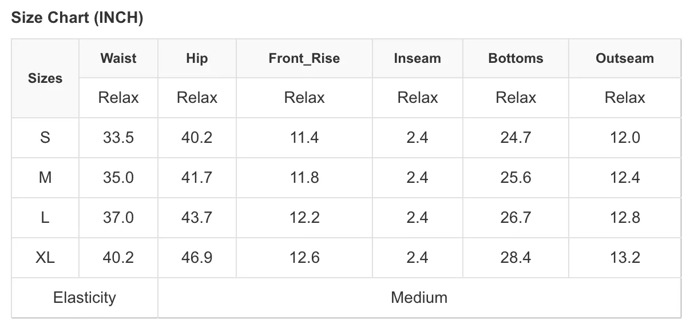This screenshot has height=328, width=690.
Task: Select the Sizes column header
Action: (x=45, y=78)
